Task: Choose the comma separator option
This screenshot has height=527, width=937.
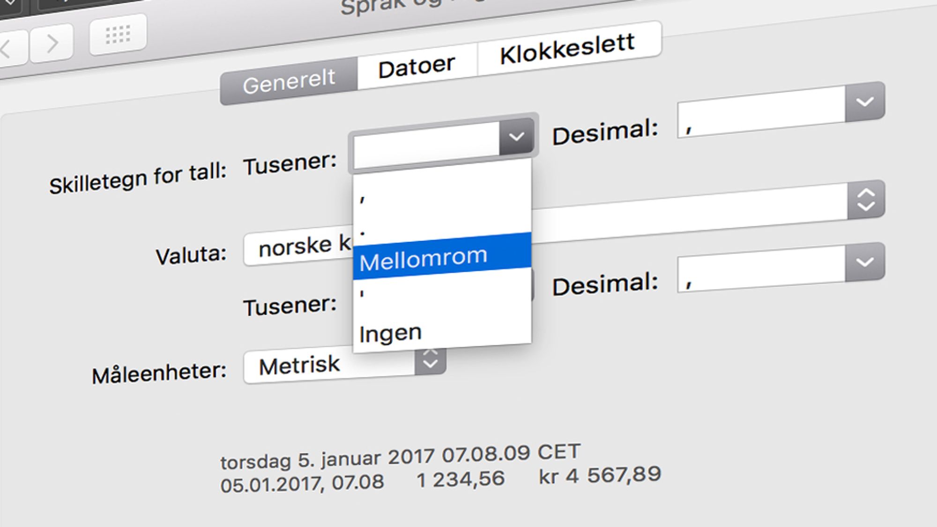Action: pos(440,198)
